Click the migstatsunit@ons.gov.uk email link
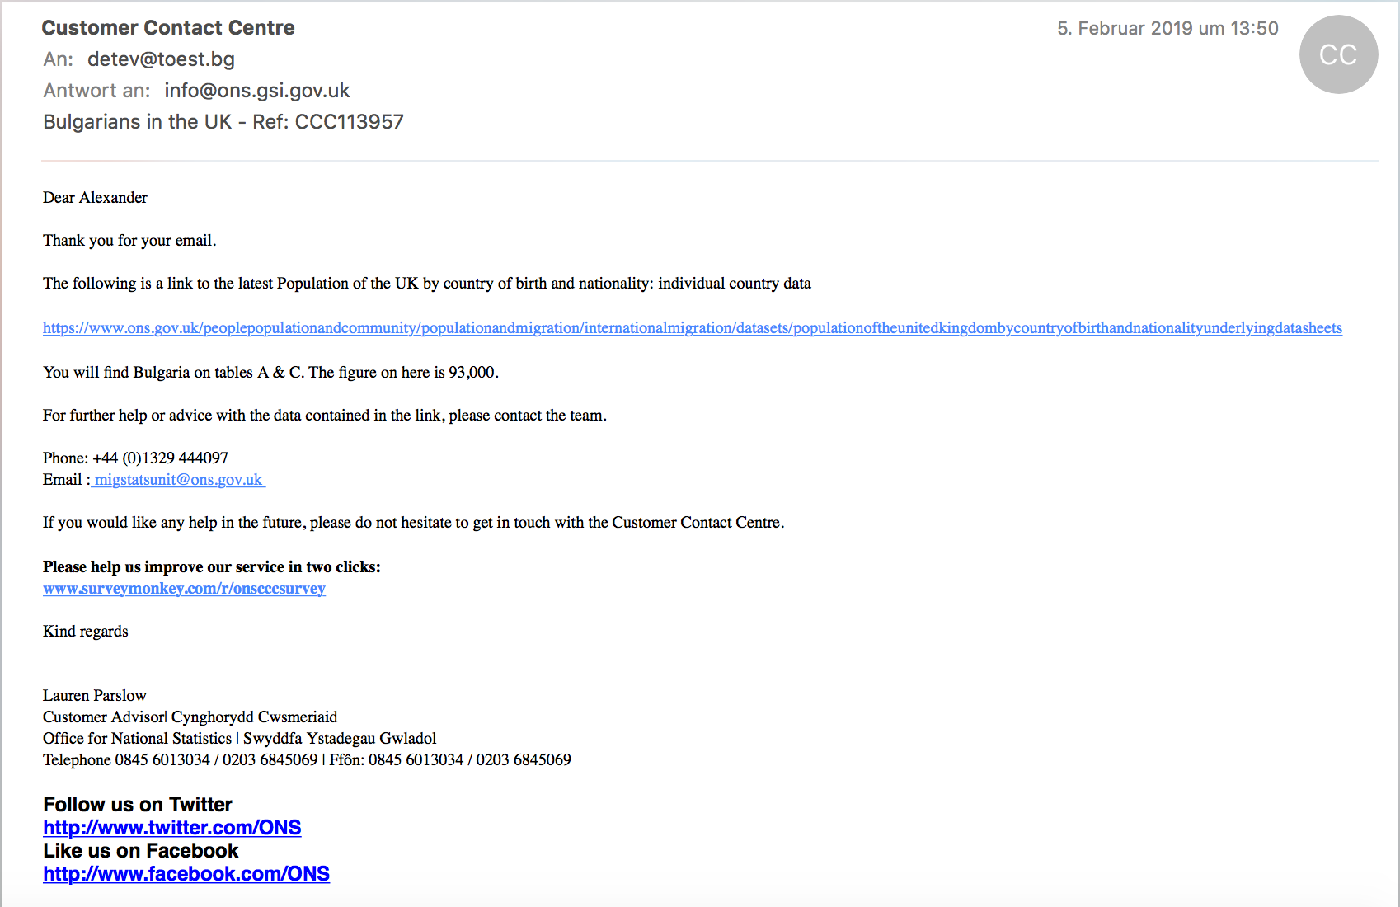Screen dimensions: 1400x907 coord(178,480)
